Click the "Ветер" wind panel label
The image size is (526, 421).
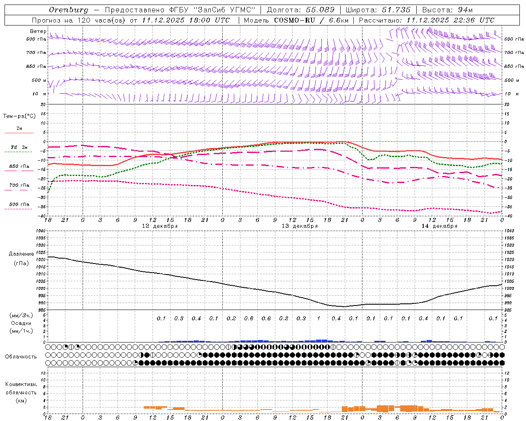(38, 31)
